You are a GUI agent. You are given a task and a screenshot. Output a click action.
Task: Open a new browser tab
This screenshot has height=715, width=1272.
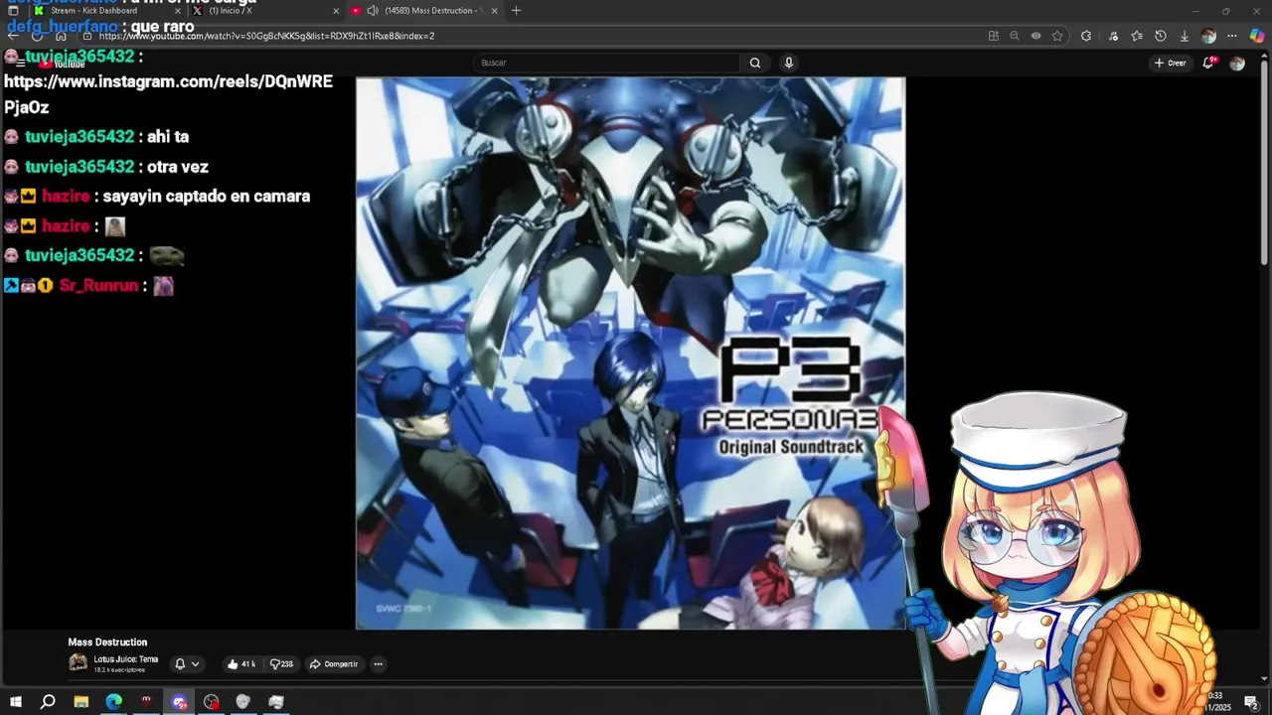pos(516,11)
